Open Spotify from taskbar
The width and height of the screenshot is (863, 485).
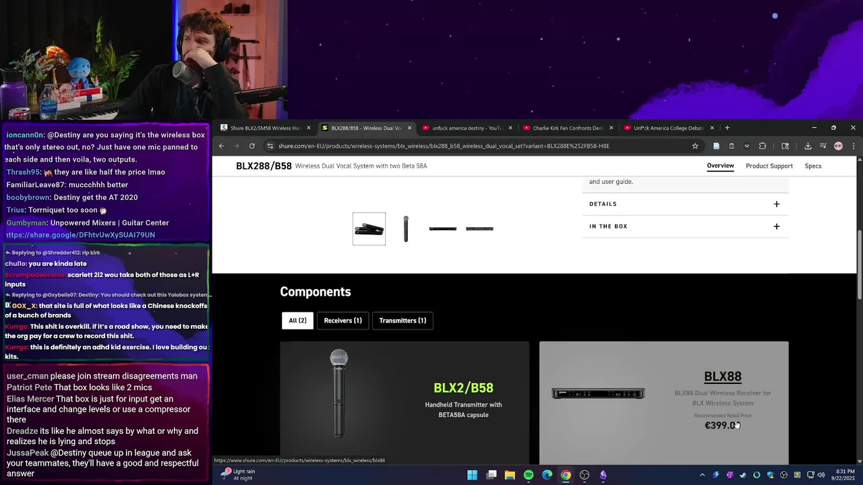[529, 475]
